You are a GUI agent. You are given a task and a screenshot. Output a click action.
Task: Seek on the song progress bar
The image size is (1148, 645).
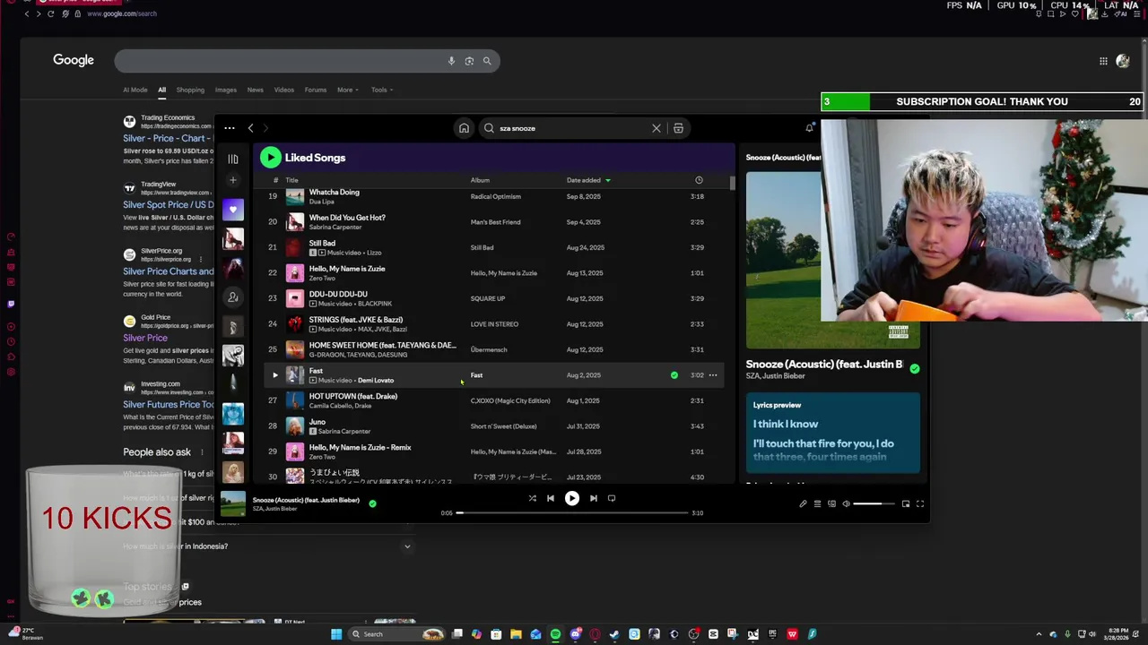pyautogui.click(x=573, y=512)
